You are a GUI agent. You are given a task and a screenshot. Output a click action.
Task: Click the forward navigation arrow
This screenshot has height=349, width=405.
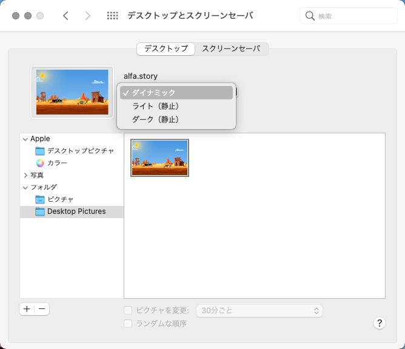coord(88,16)
